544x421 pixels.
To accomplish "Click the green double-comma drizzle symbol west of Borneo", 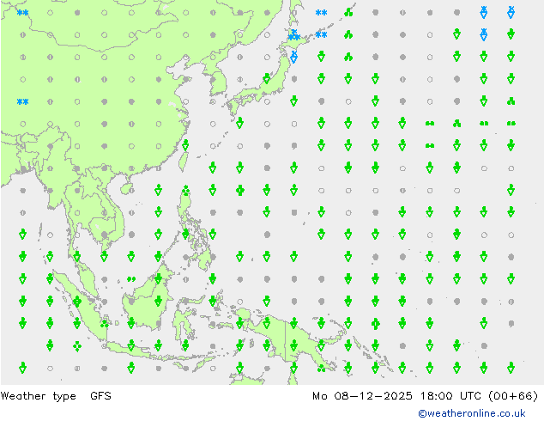I will click(x=131, y=279).
